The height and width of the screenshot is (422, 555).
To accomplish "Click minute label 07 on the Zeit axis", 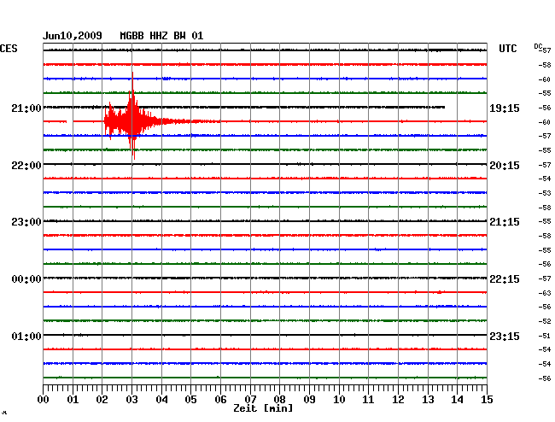I will pos(250,400).
